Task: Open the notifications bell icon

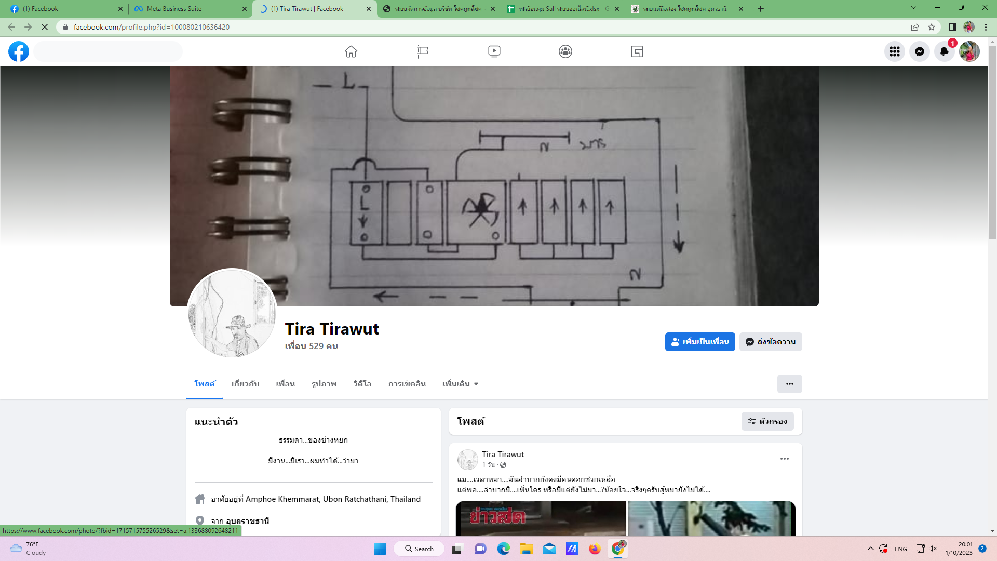Action: coord(945,51)
